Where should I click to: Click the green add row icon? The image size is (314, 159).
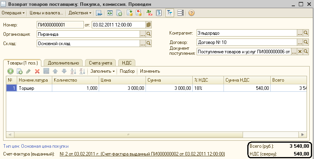coord(10,71)
